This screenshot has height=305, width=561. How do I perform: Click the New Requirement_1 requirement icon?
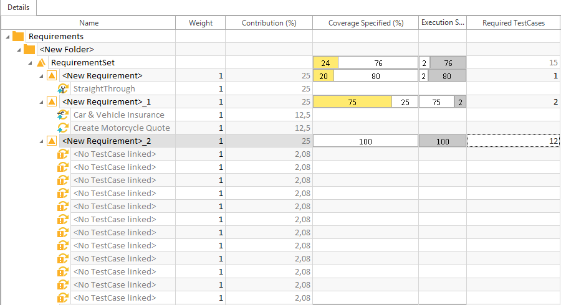(x=52, y=102)
